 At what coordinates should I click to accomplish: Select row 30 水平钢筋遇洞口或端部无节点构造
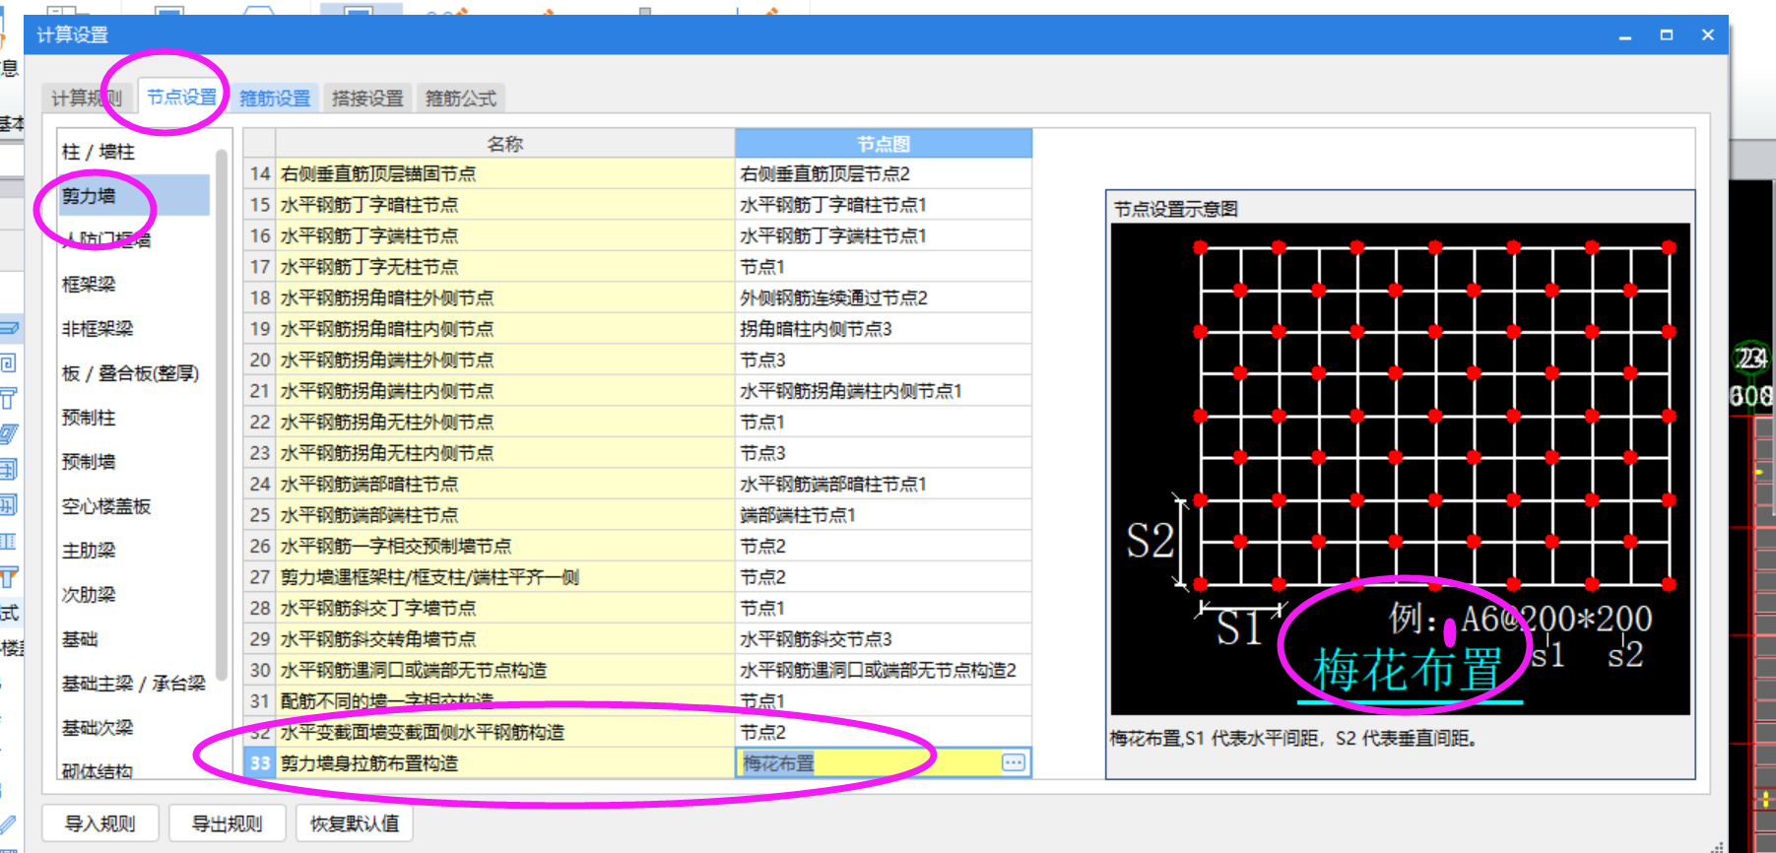tap(505, 670)
